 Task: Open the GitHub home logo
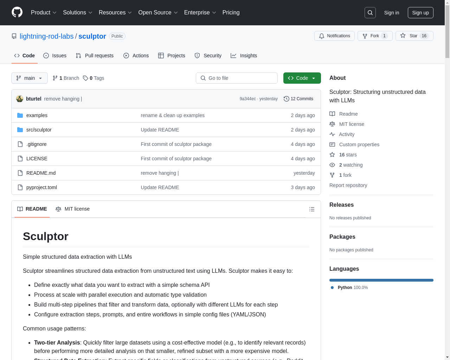17,12
